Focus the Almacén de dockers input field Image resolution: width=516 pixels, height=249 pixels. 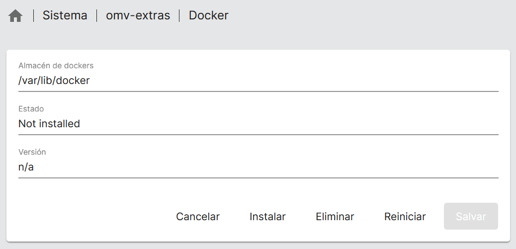coord(258,81)
